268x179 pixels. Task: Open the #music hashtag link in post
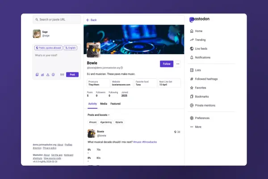(138, 142)
